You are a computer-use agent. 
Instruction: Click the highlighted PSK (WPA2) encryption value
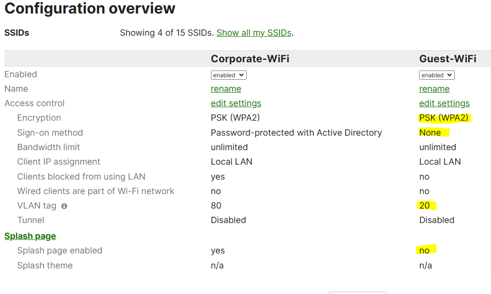pyautogui.click(x=444, y=118)
